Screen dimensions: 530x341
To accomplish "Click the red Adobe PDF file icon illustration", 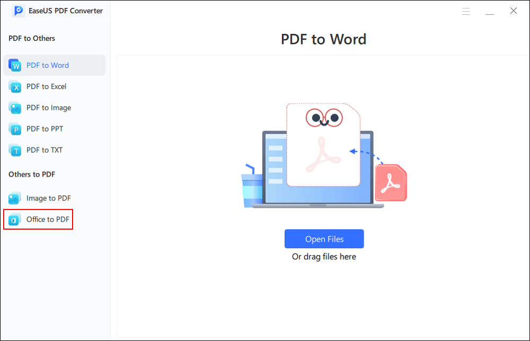I will click(x=391, y=183).
